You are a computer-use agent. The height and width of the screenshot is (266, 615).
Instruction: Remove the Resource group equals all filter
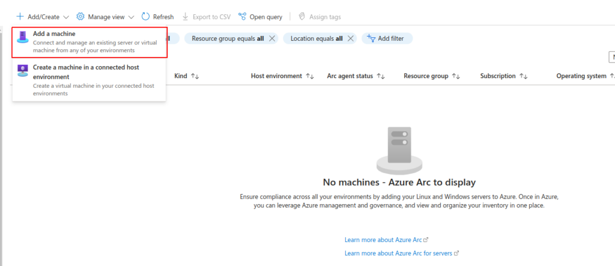click(272, 38)
